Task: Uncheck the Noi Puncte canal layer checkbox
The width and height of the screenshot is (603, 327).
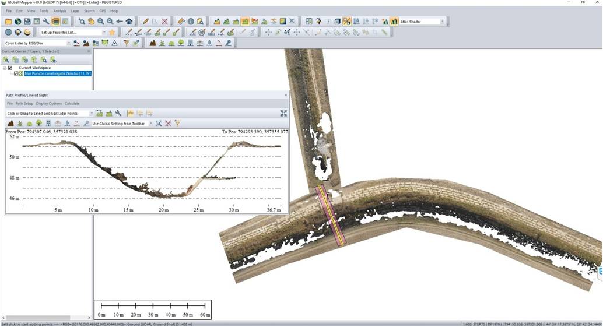Action: tap(16, 73)
